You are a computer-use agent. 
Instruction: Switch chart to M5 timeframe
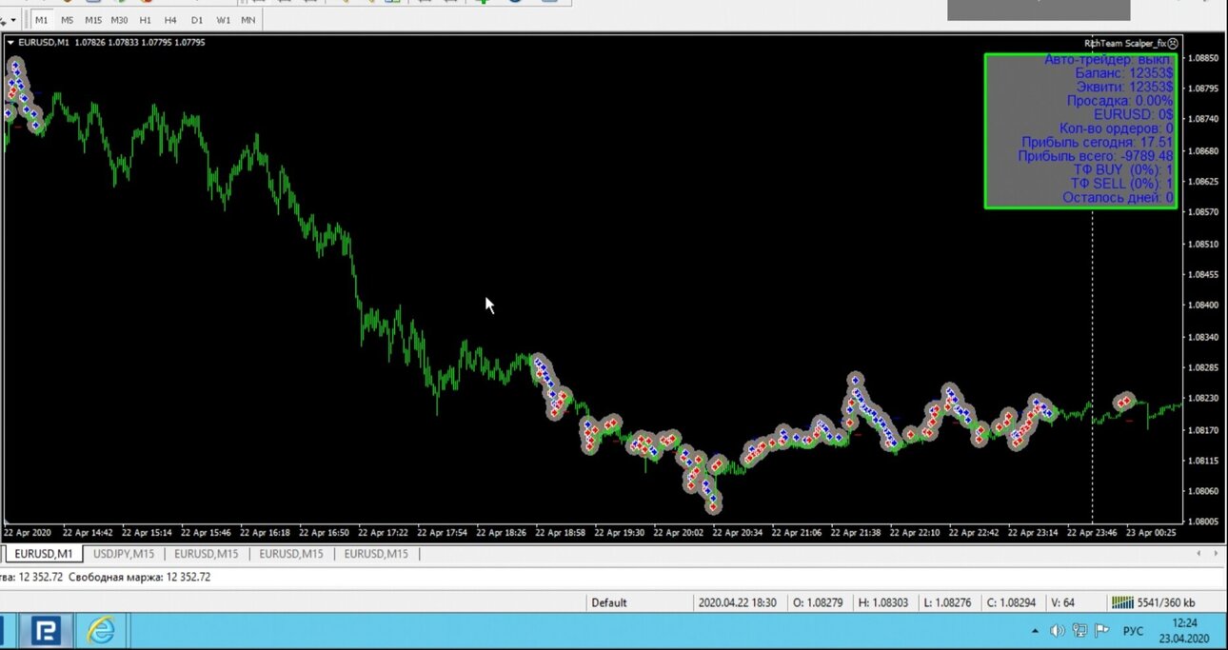(x=68, y=20)
